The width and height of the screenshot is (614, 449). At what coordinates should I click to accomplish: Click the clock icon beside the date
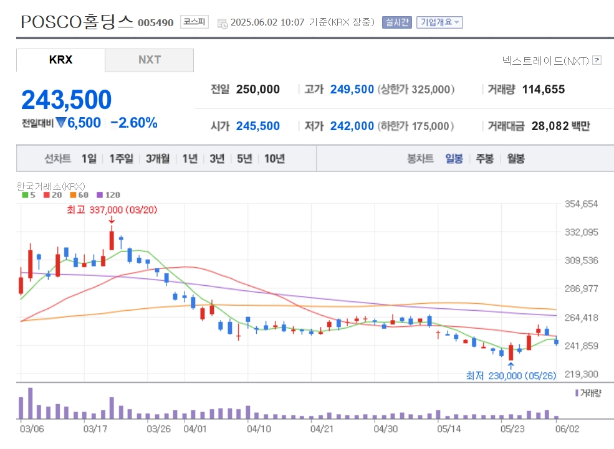click(223, 24)
